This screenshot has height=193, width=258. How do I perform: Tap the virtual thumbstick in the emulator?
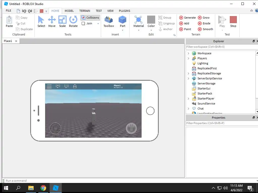coord(55,128)
